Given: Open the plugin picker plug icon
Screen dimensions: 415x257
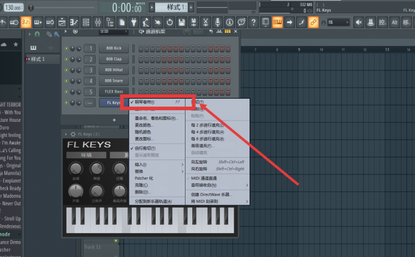Looking at the screenshot, I should 134,23.
